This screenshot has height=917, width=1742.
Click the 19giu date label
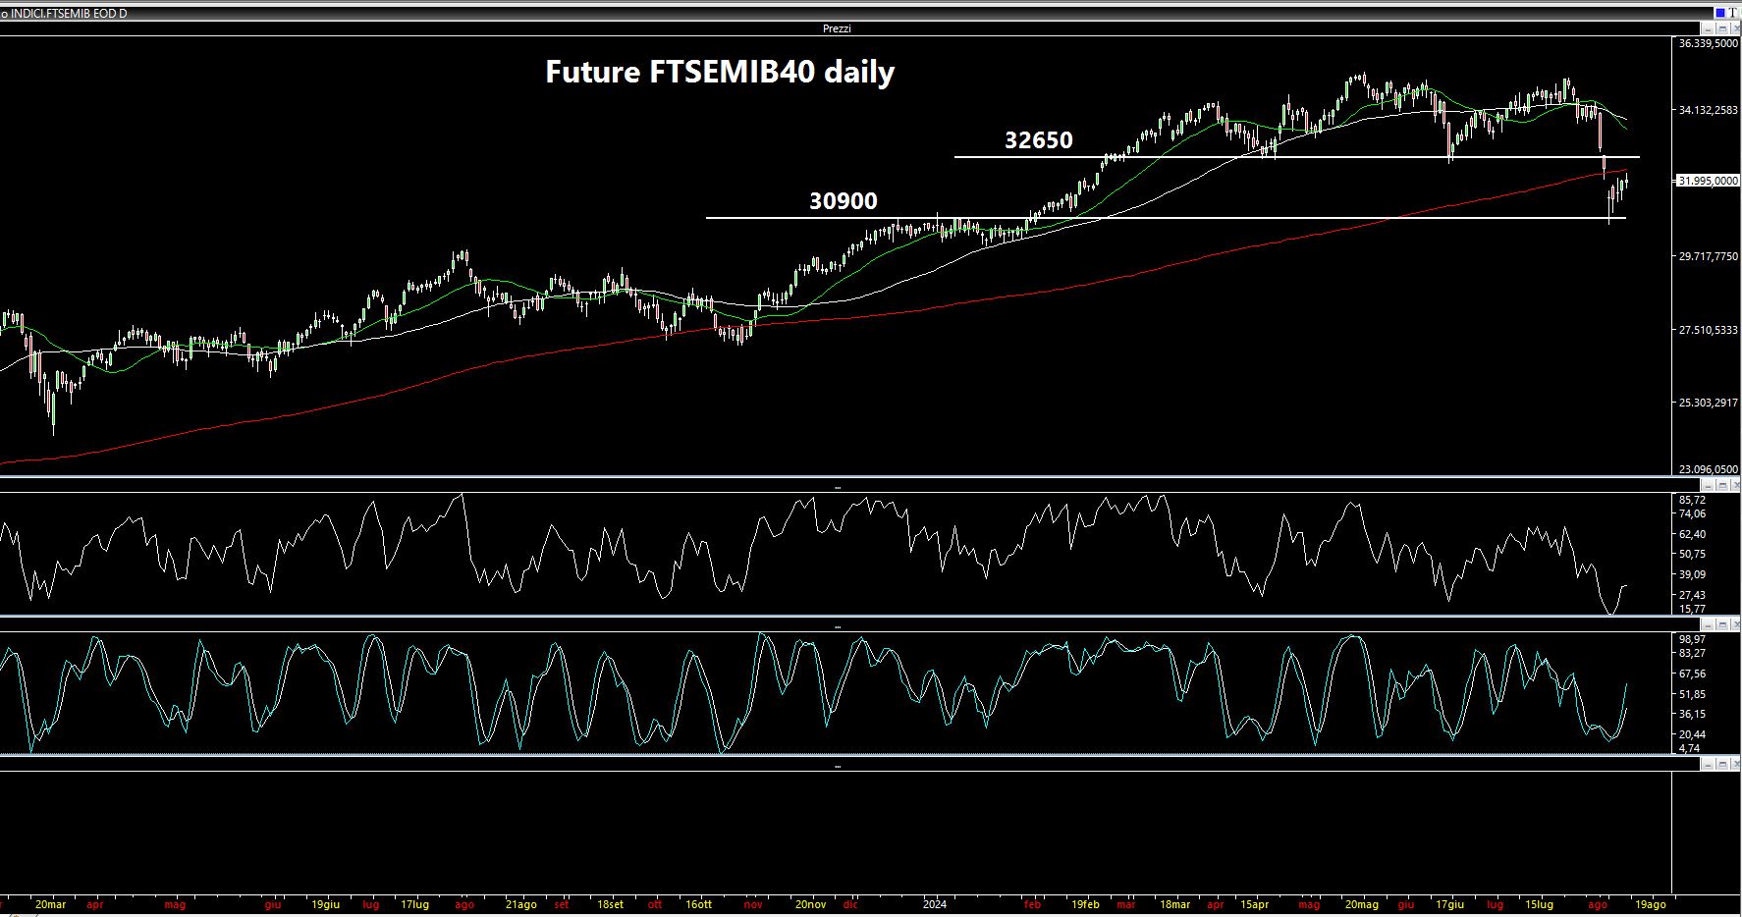coord(325,904)
